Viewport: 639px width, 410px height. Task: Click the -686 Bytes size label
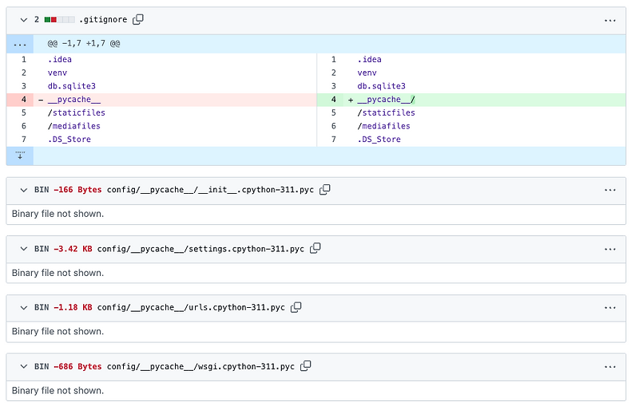pos(77,366)
